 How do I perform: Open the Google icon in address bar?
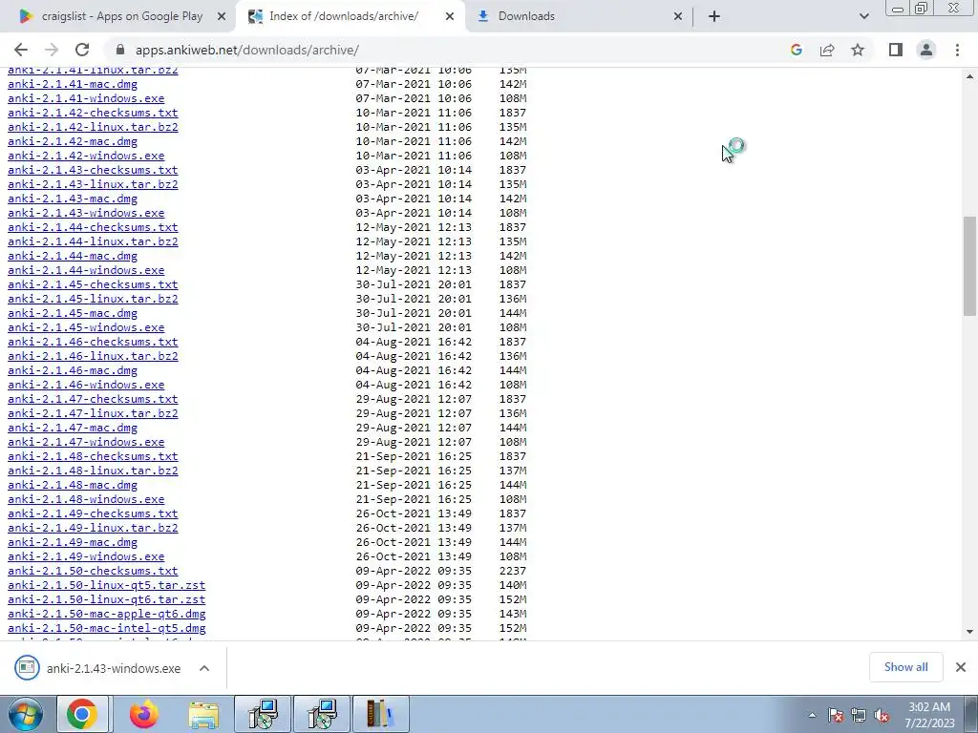(796, 50)
